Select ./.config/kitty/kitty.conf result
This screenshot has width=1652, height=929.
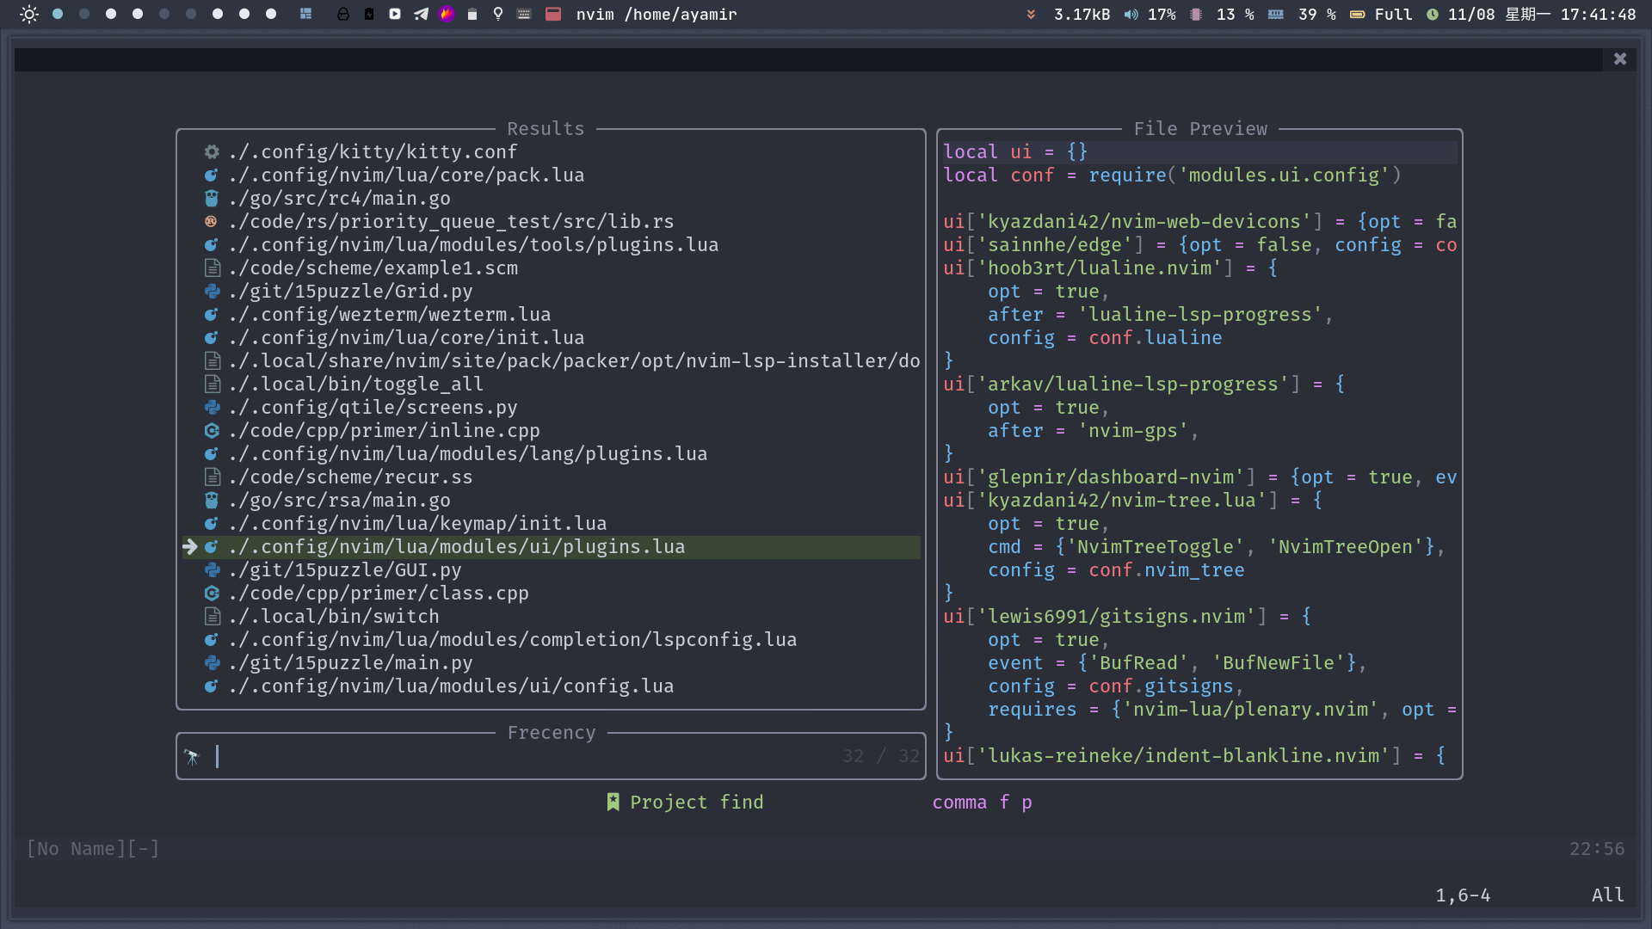tap(373, 152)
